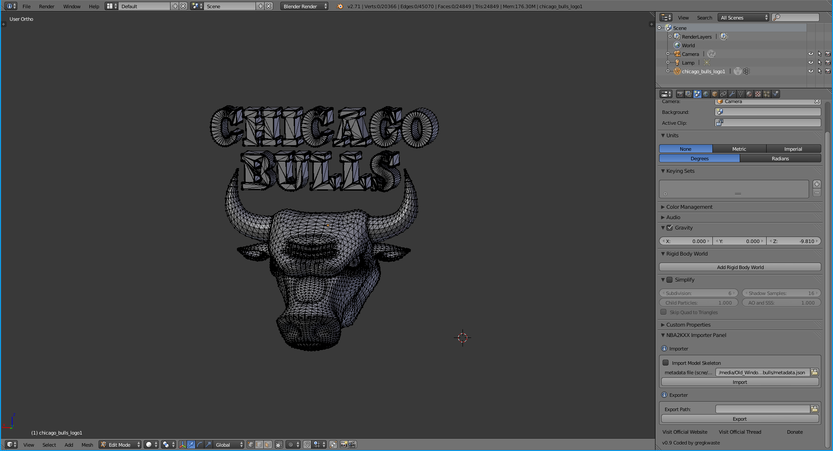The width and height of the screenshot is (833, 451).
Task: Open the Object Constraints chain tab
Action: (723, 94)
